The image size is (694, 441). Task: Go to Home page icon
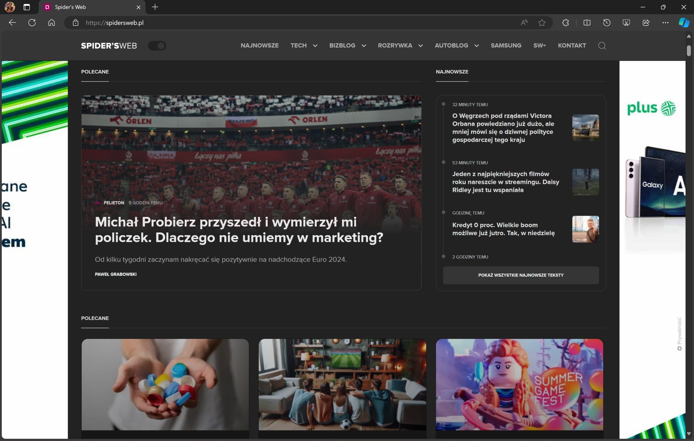(x=52, y=23)
